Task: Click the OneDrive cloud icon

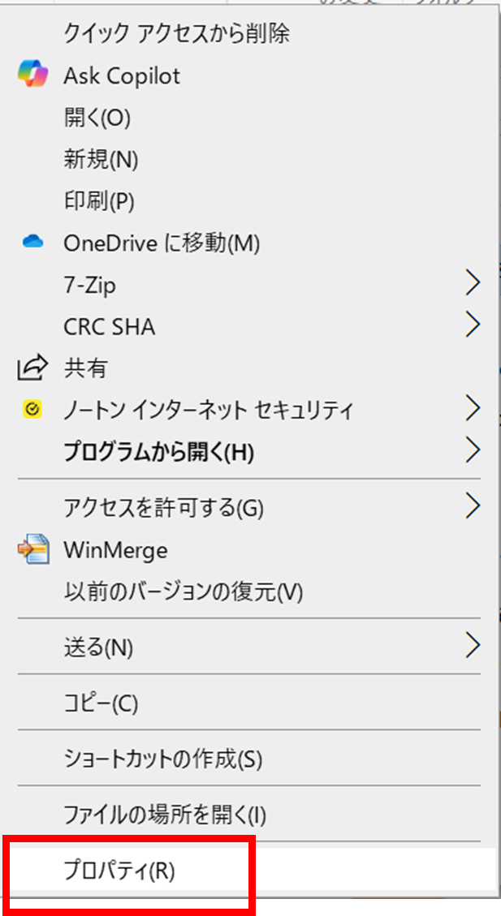Action: (32, 243)
